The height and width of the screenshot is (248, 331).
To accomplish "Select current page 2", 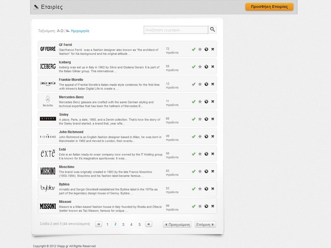I will (115, 224).
